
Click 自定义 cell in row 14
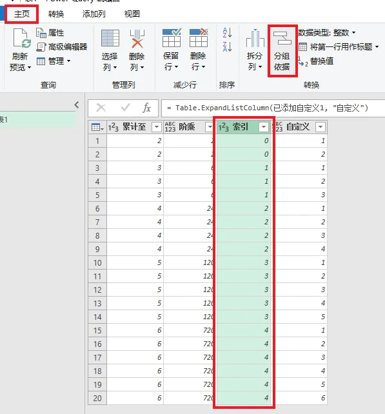[301, 317]
